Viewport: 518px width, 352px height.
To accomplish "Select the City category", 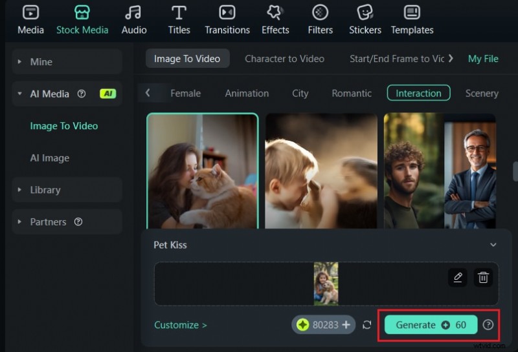I will 300,94.
